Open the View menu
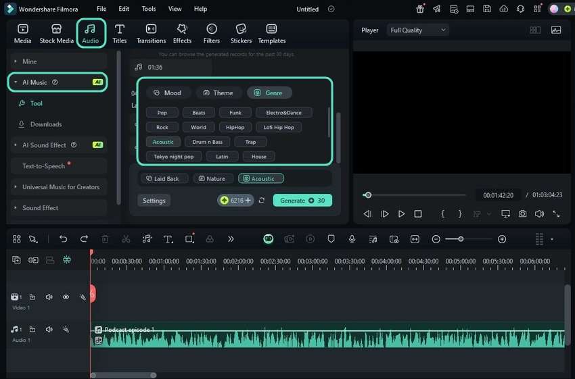Screen dimensions: 575x379 (175, 9)
